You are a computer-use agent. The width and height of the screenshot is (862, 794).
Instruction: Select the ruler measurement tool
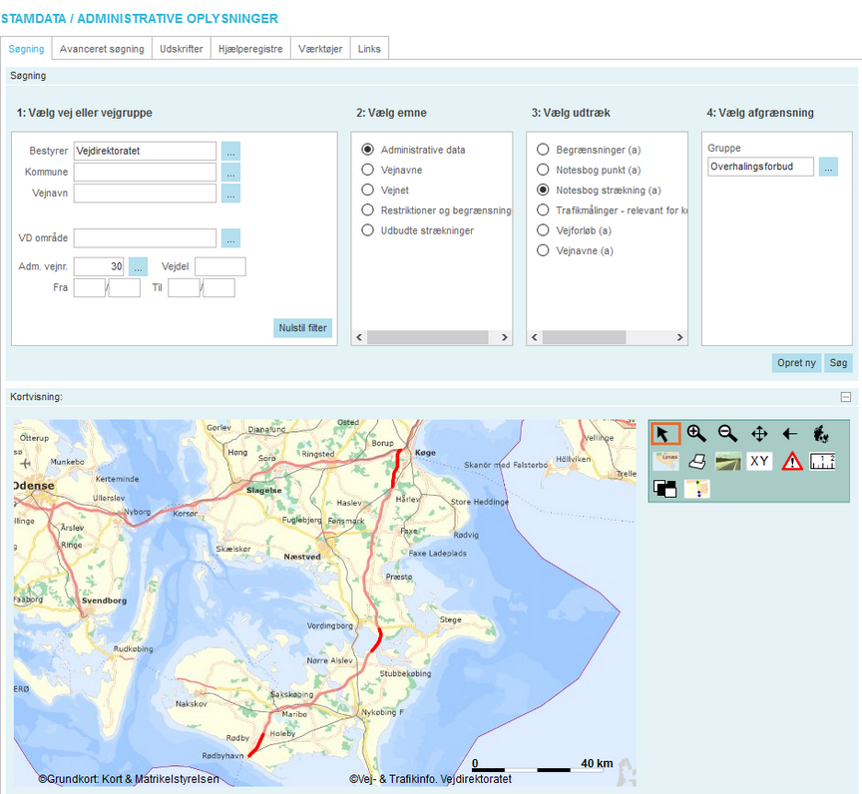(x=822, y=461)
